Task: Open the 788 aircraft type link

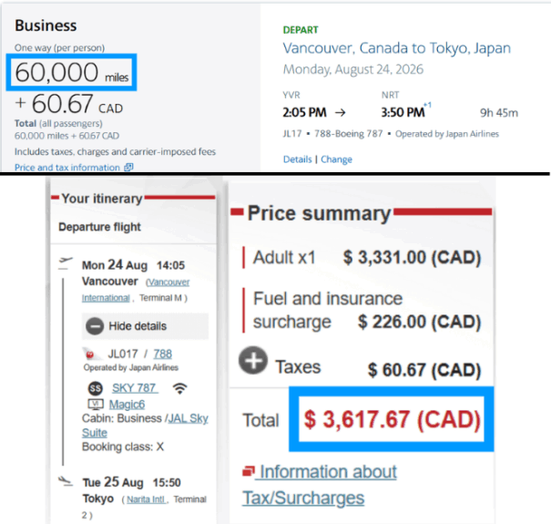Action: (162, 354)
